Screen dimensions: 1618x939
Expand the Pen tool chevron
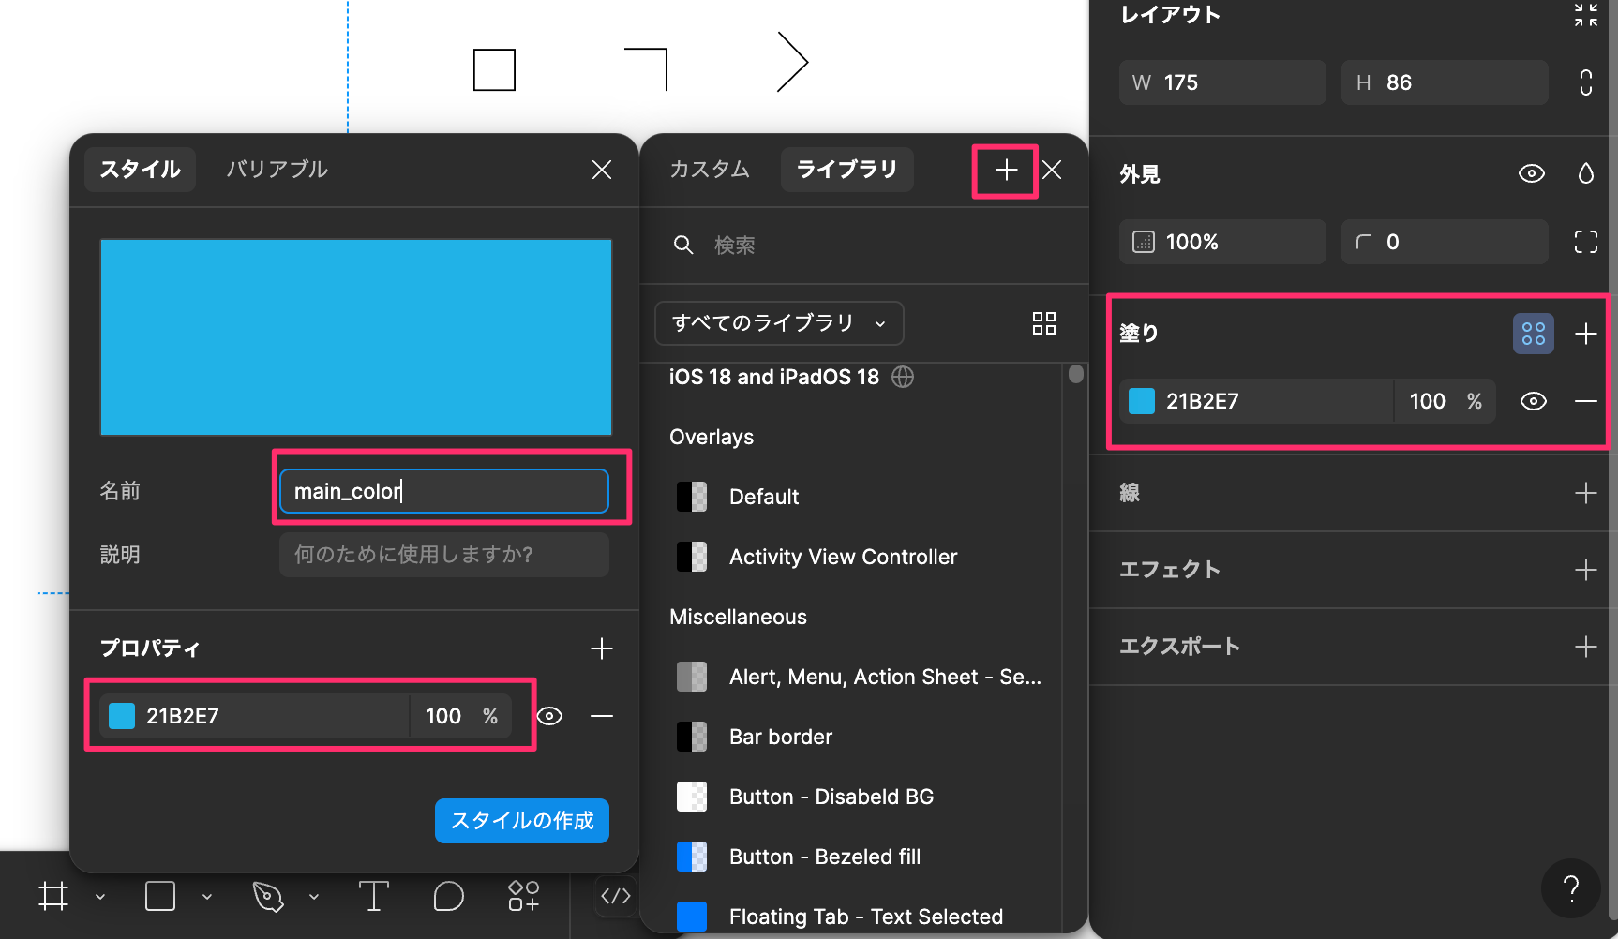click(x=315, y=896)
